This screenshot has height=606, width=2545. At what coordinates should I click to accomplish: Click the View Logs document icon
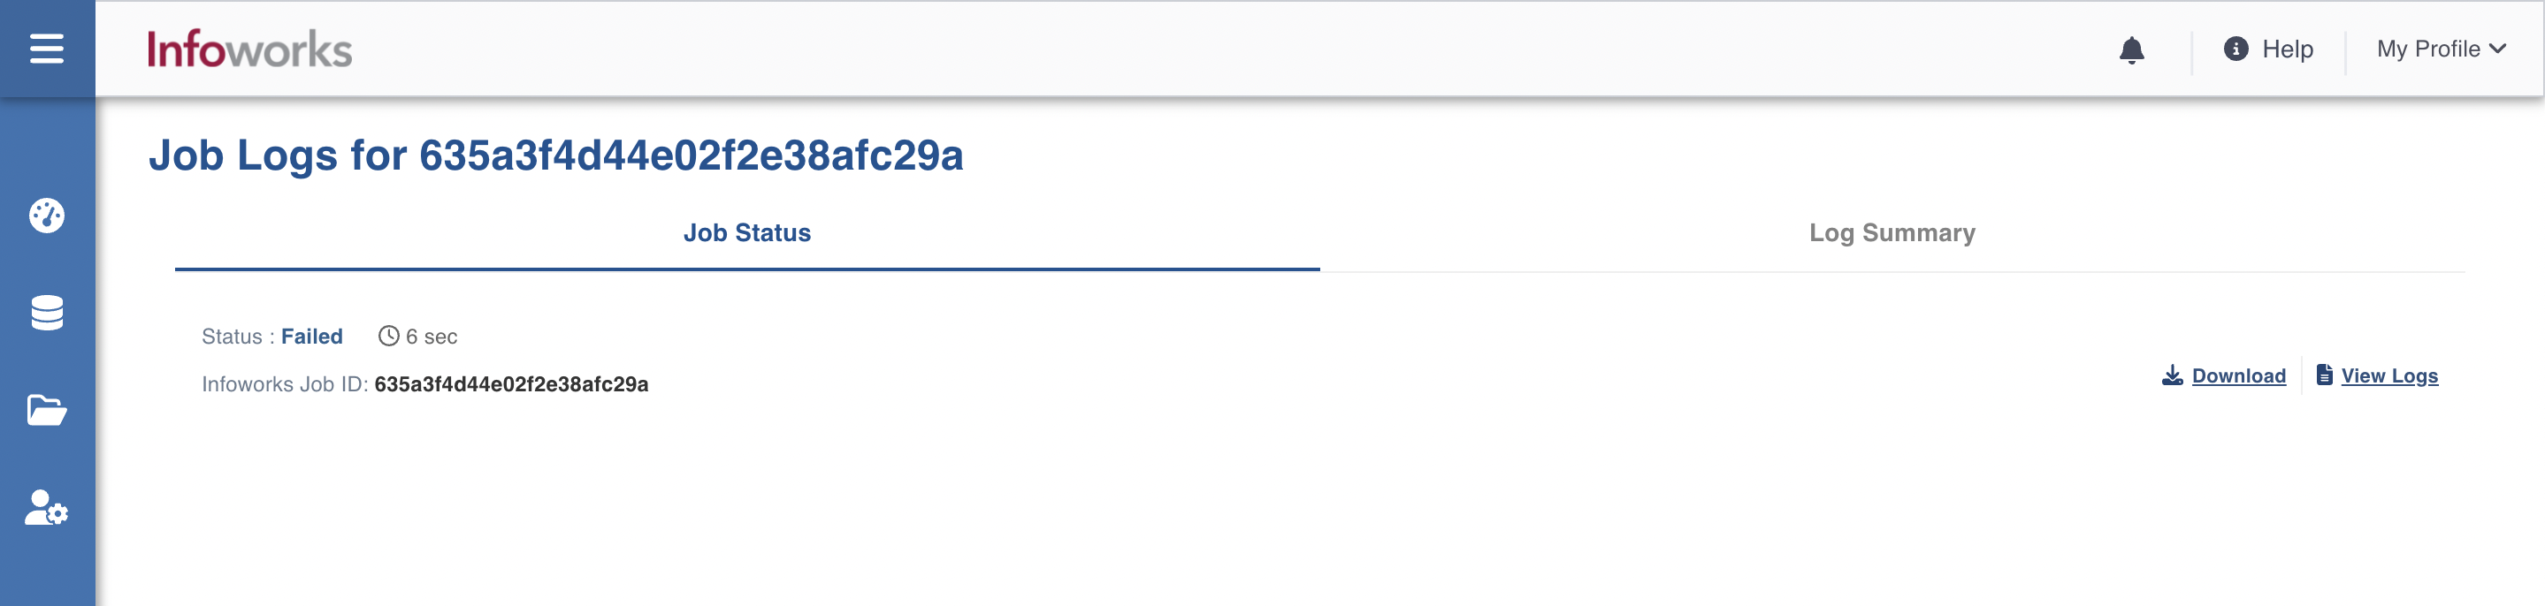(x=2325, y=375)
